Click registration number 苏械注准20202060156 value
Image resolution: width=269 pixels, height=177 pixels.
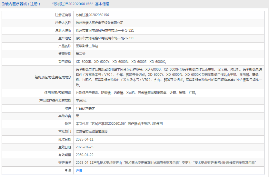tap(92, 15)
